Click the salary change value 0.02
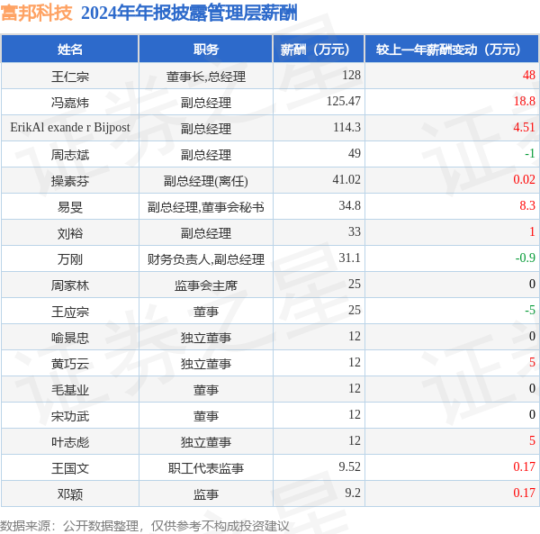The width and height of the screenshot is (540, 534). coord(525,179)
